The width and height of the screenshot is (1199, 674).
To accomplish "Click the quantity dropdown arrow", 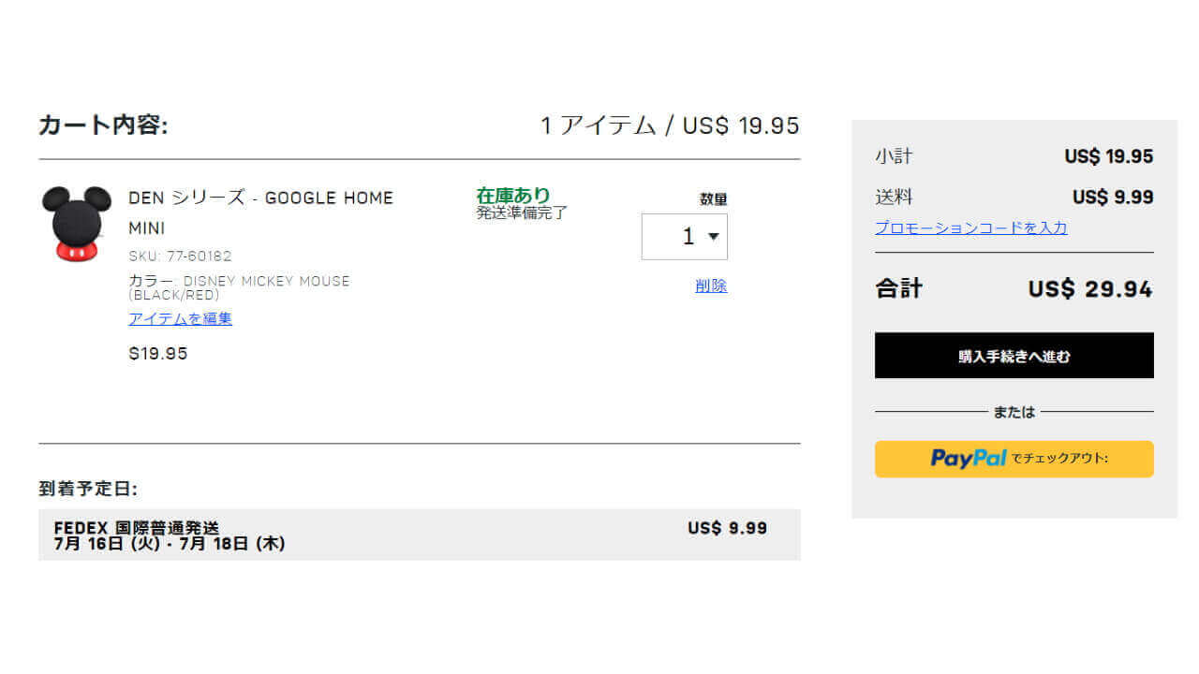I will point(714,237).
